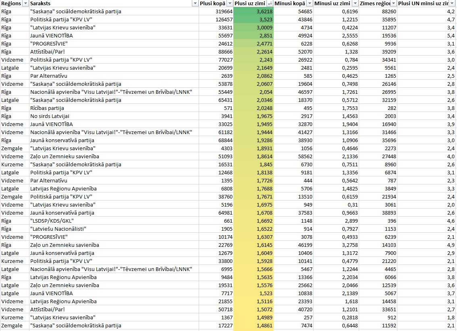Select the cell with value 88260

(378, 11)
